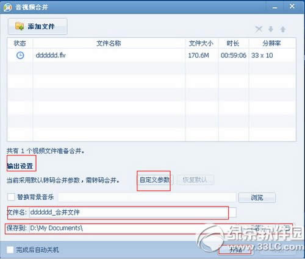Click the 时长 column header
This screenshot has height=259, width=305.
(233, 43)
